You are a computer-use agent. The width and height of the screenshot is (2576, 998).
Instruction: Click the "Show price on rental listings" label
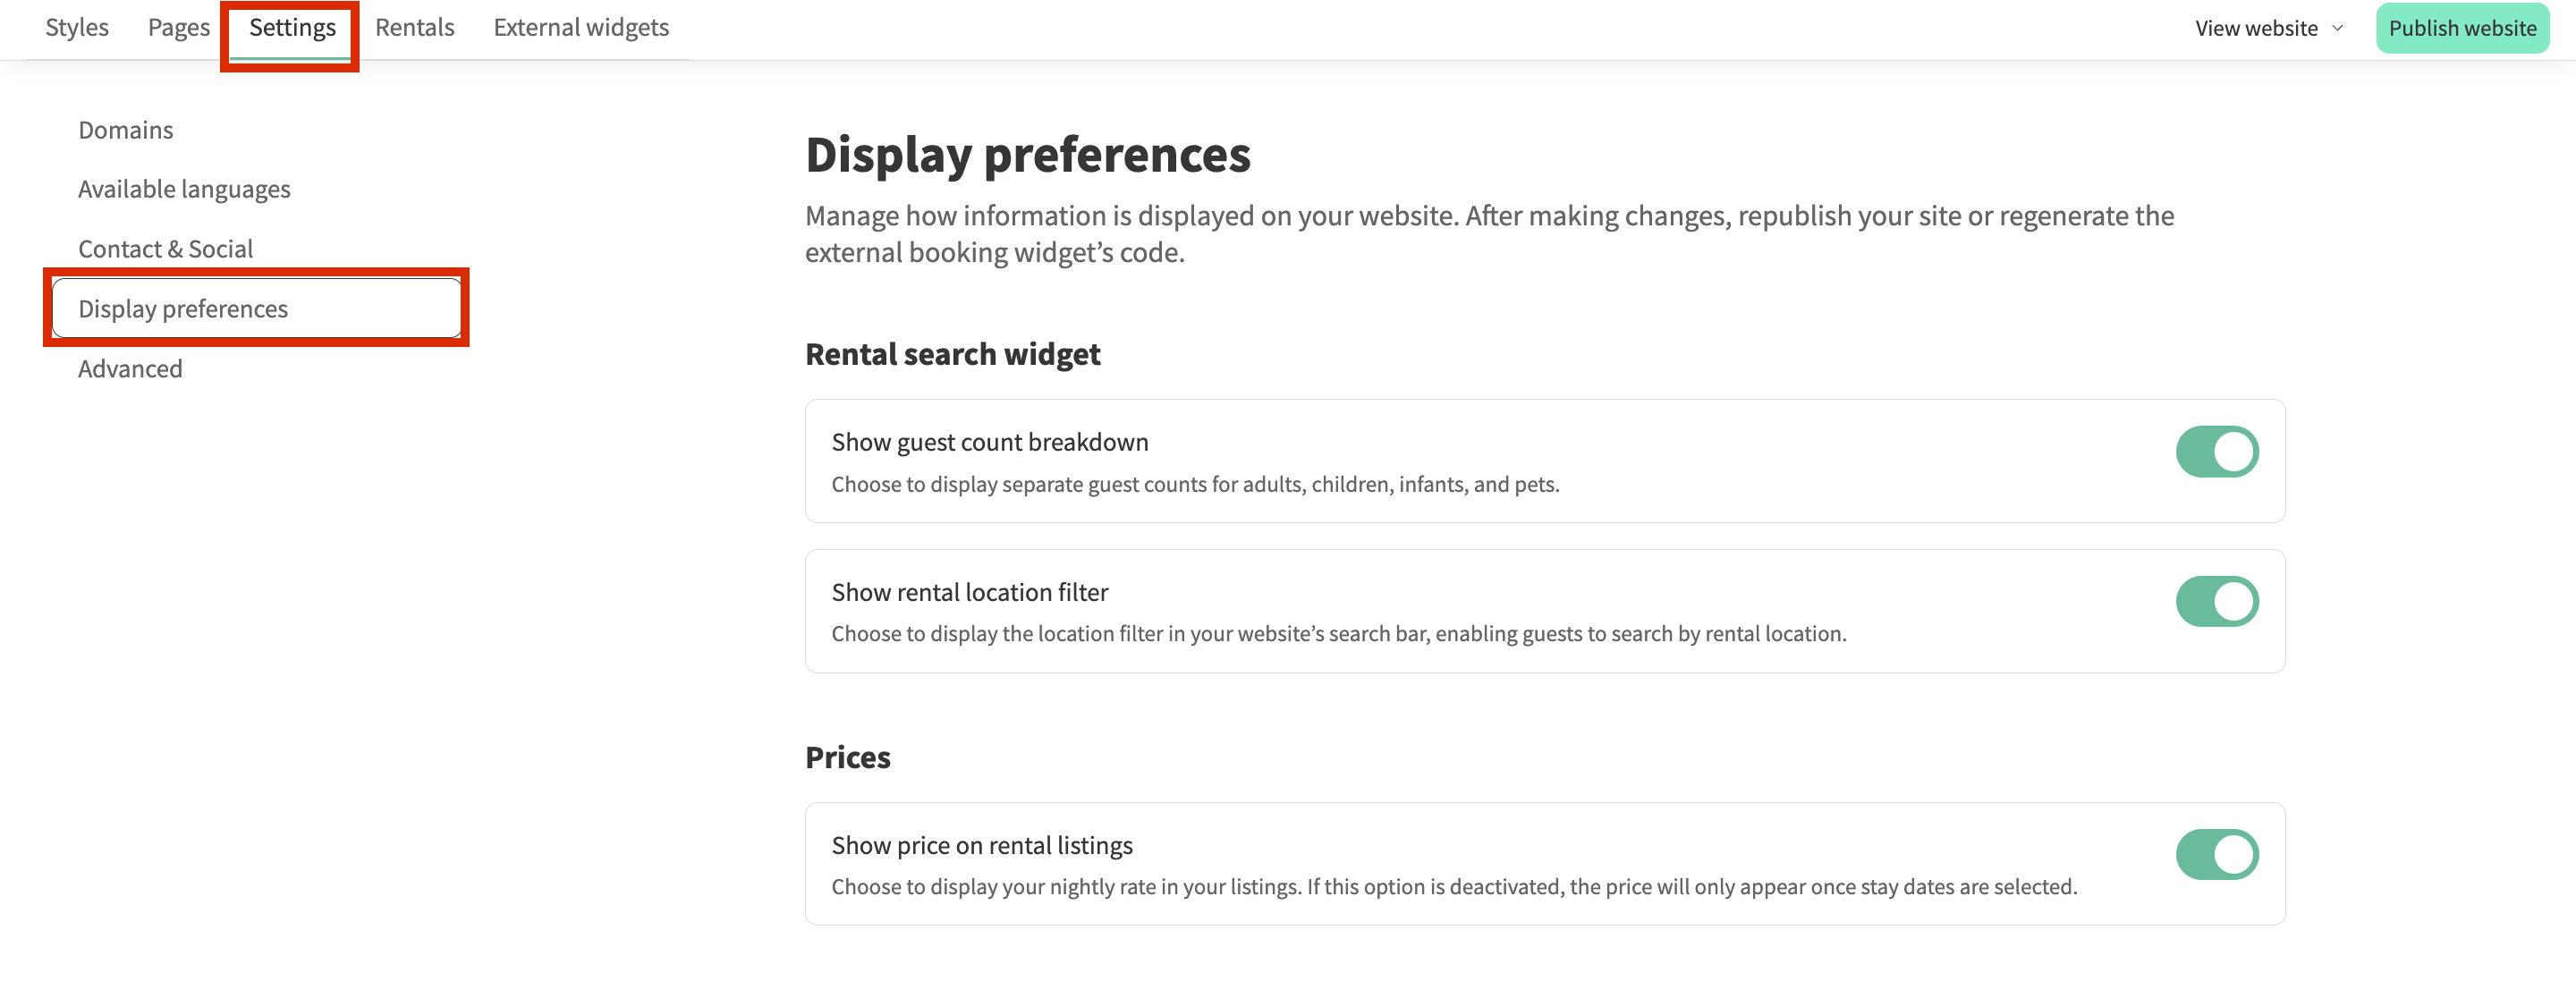[x=981, y=846]
